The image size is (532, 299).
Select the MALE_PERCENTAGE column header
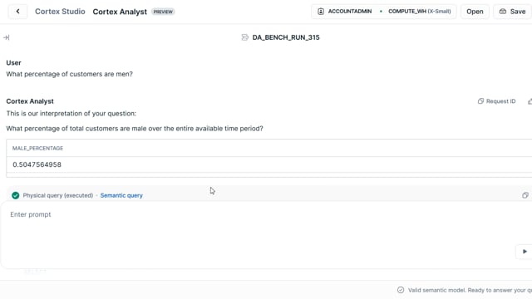37,148
